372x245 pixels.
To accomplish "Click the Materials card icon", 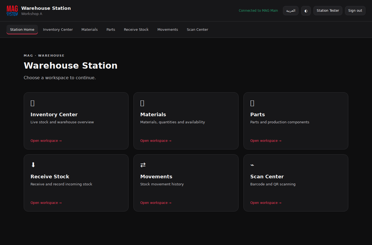I will [x=142, y=103].
